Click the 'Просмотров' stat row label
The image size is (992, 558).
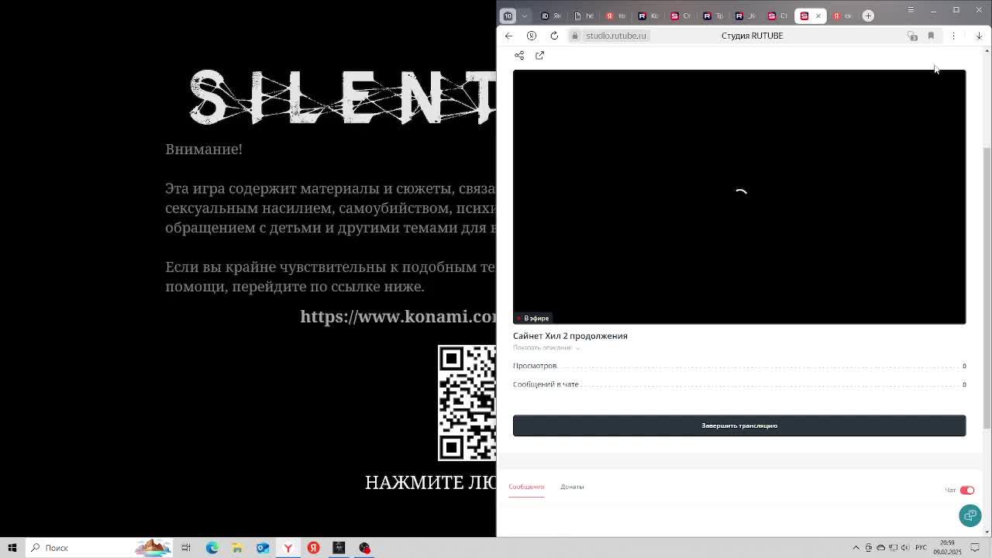coord(535,366)
